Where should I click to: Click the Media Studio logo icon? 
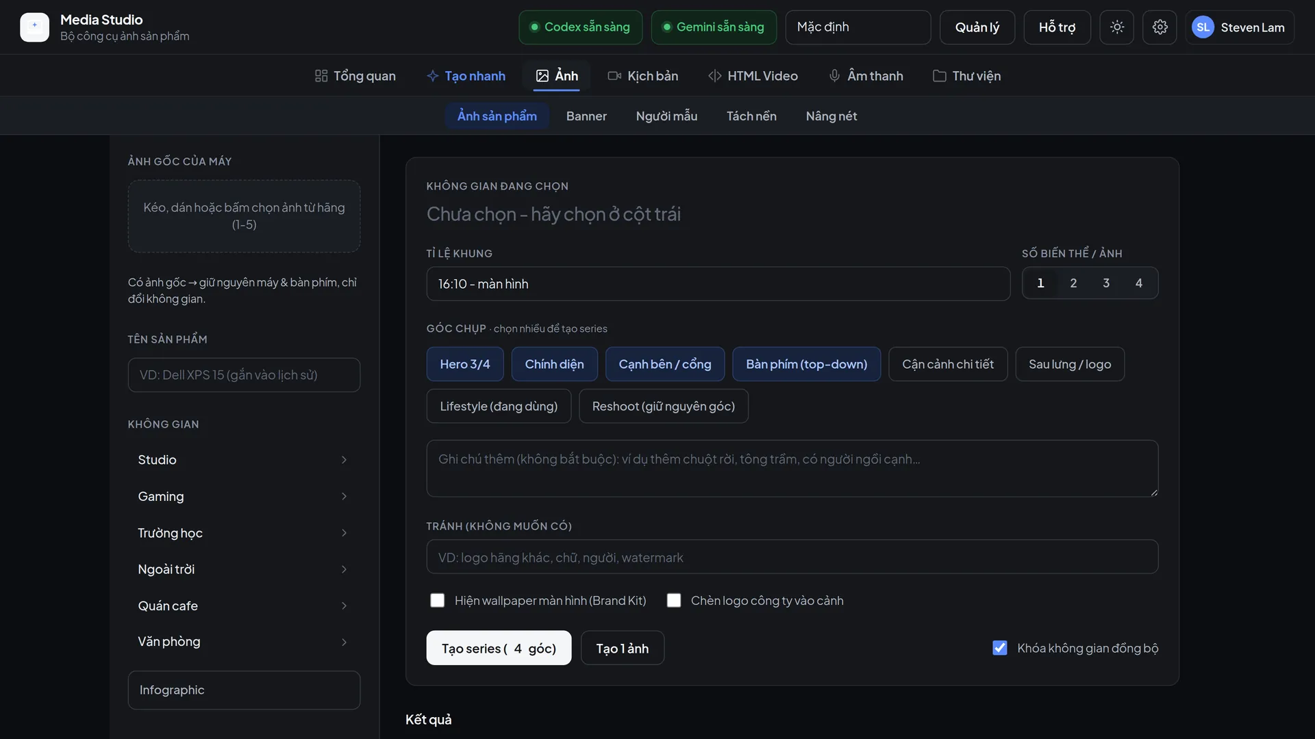(x=34, y=27)
